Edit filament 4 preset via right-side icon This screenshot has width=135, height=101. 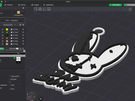coord(23,32)
